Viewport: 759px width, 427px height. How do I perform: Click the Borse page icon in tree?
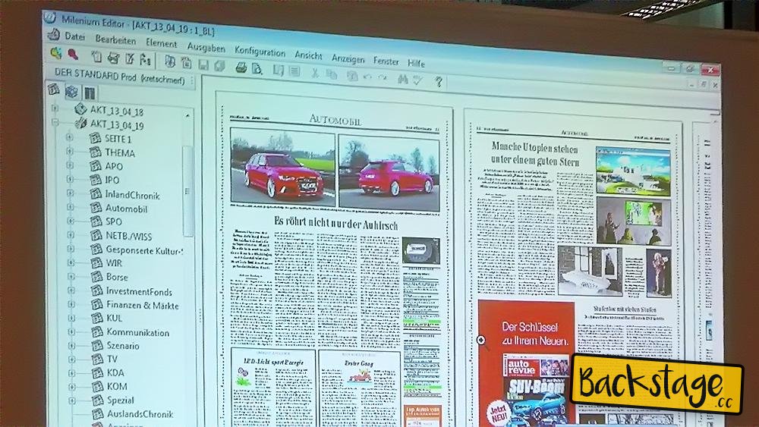click(97, 277)
